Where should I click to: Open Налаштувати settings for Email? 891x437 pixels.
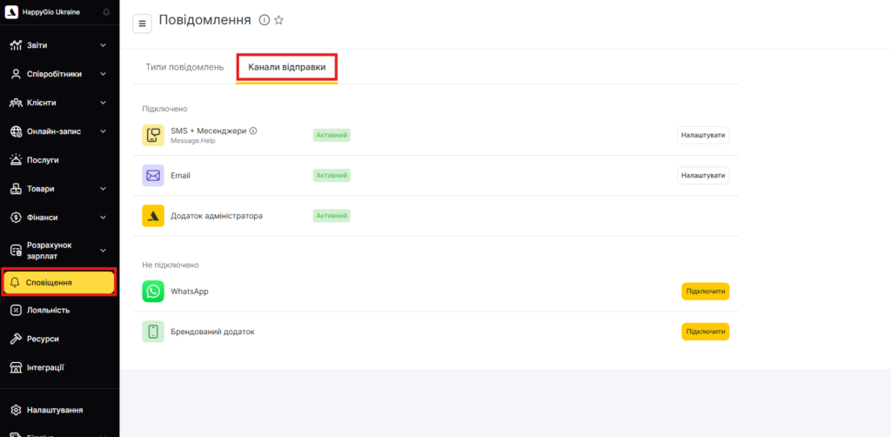[x=703, y=176]
